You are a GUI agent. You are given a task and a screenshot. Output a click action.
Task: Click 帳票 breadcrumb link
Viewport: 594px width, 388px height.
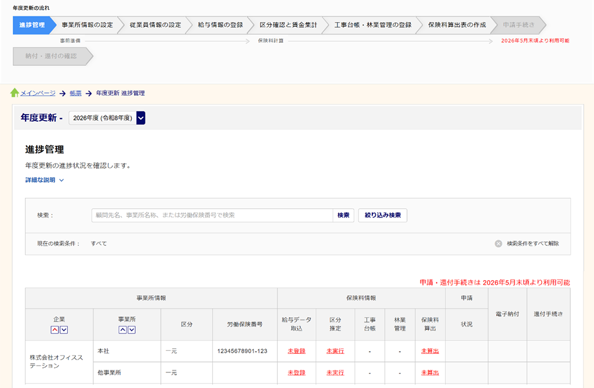pyautogui.click(x=75, y=93)
